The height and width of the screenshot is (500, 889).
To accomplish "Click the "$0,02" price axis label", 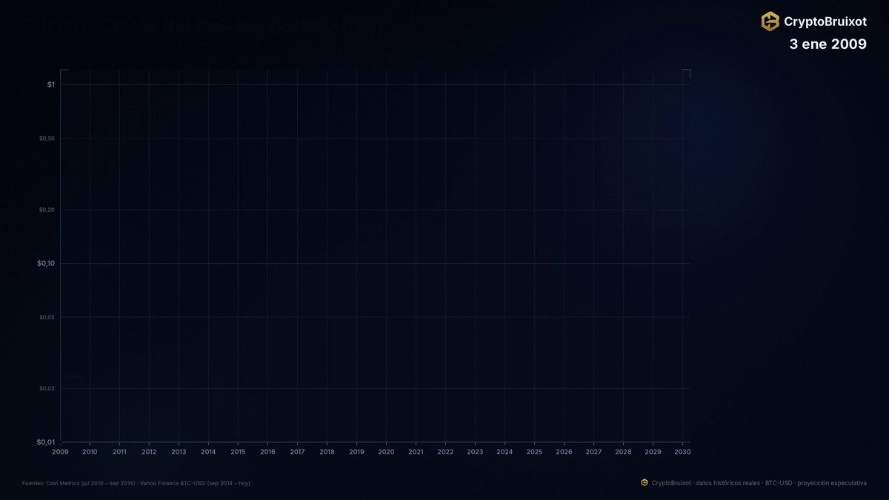I will click(47, 388).
